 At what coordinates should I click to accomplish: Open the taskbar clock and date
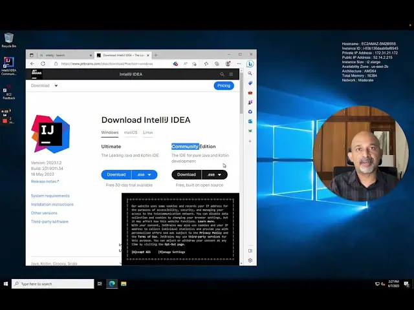[x=393, y=284]
